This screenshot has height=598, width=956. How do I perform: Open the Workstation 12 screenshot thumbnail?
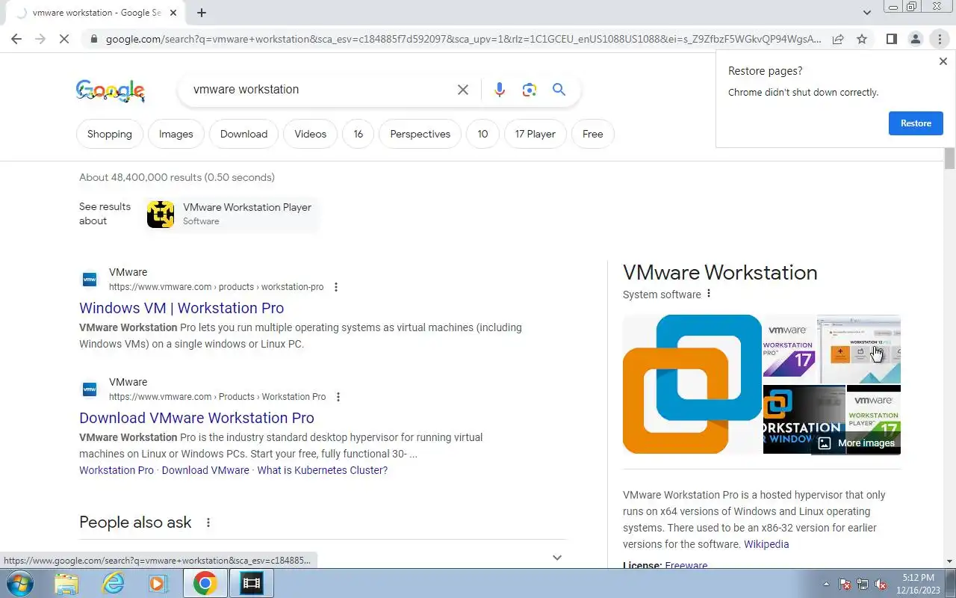pos(859,349)
